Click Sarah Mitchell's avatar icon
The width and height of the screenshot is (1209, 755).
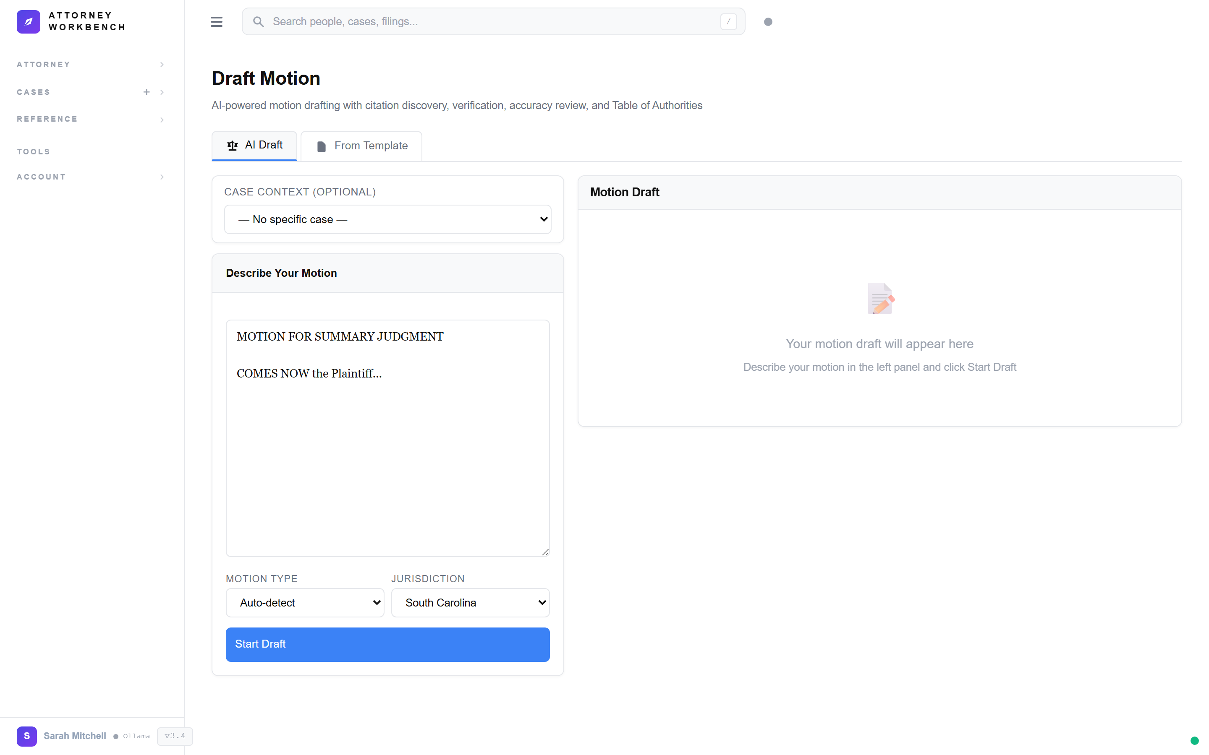(x=26, y=736)
